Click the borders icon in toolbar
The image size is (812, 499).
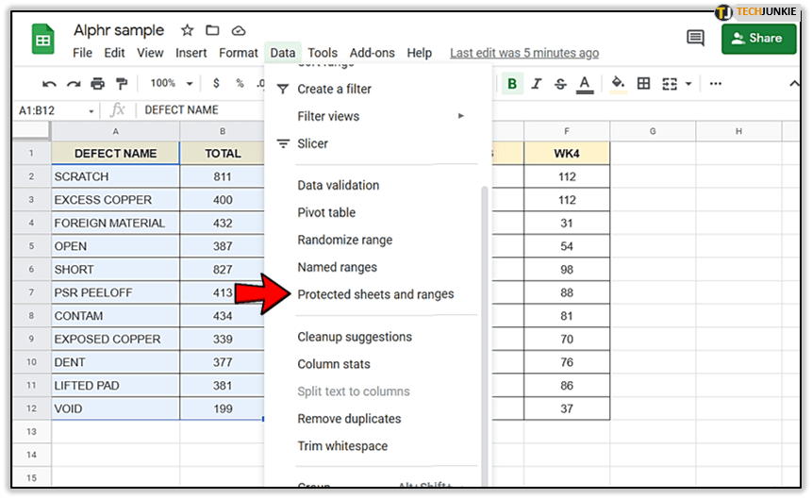[x=644, y=84]
